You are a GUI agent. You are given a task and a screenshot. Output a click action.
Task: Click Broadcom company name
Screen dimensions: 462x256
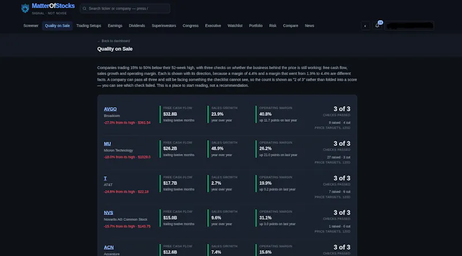(111, 116)
